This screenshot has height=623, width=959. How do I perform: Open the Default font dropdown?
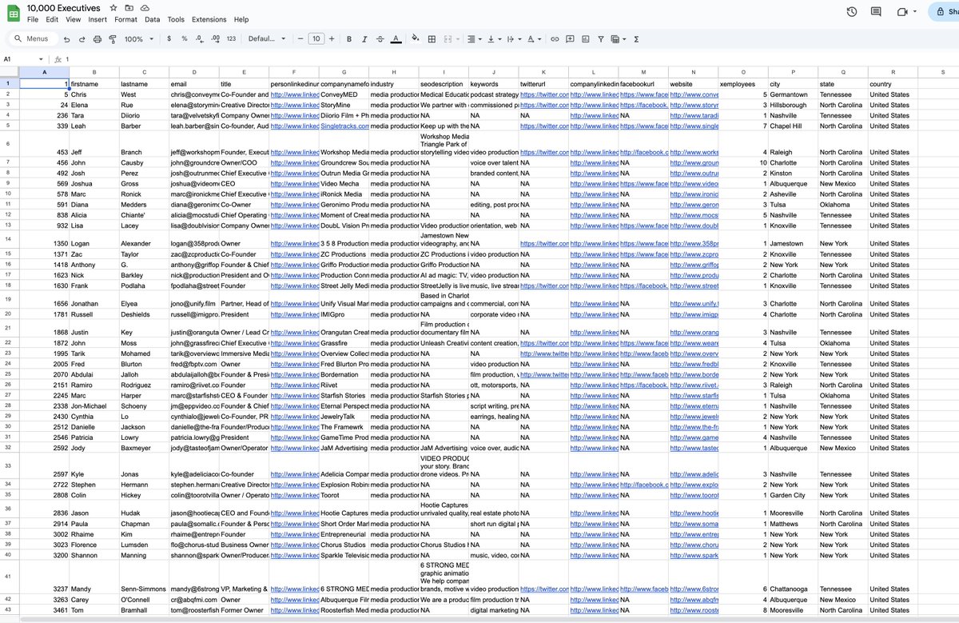[x=267, y=38]
